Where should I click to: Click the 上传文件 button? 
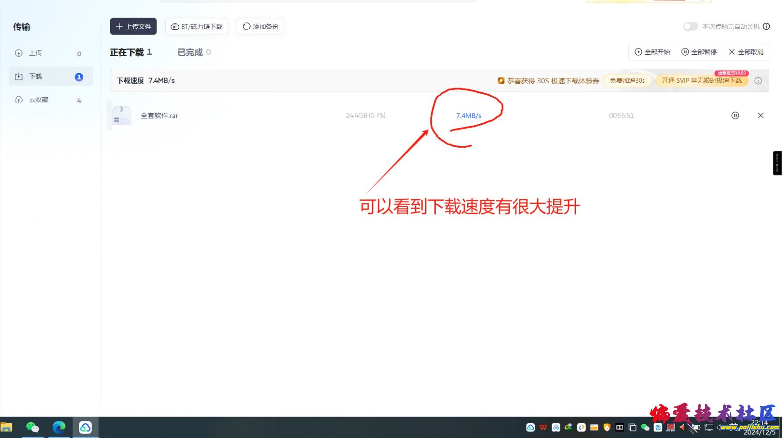(133, 27)
